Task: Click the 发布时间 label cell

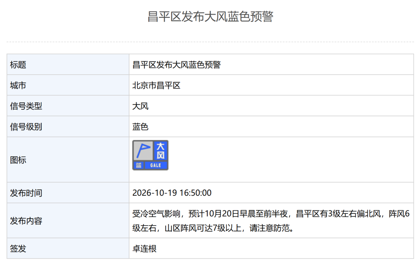Action: [68, 193]
